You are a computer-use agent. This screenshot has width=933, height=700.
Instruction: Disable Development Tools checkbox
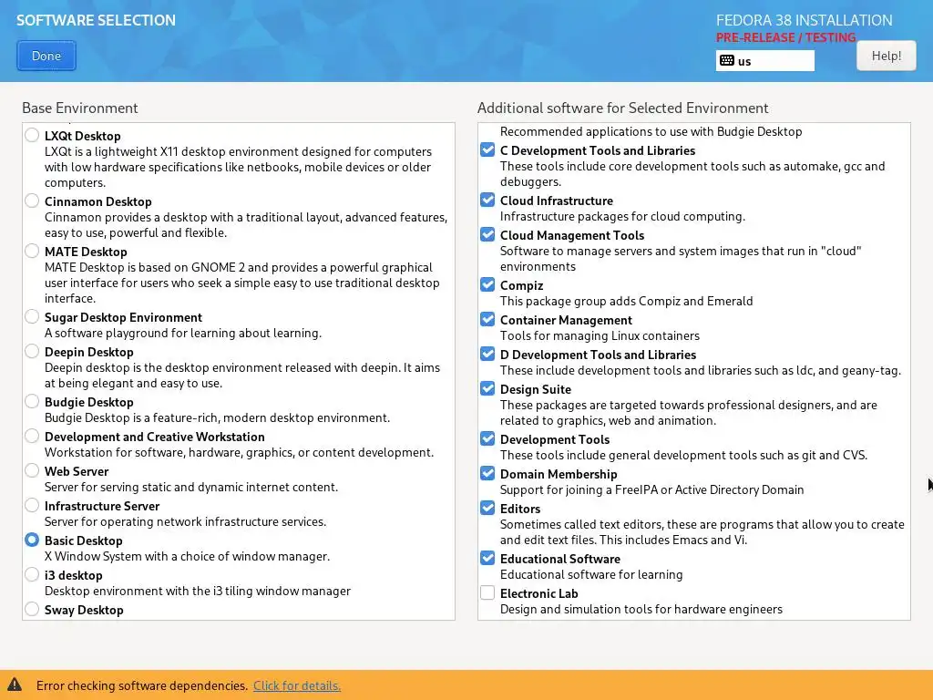coord(487,438)
